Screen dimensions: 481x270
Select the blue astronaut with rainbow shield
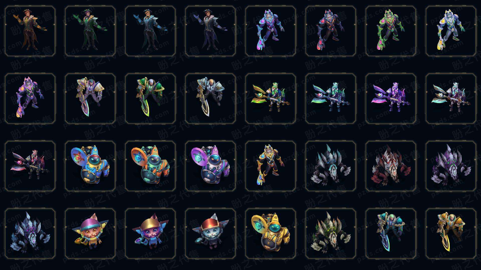point(90,166)
